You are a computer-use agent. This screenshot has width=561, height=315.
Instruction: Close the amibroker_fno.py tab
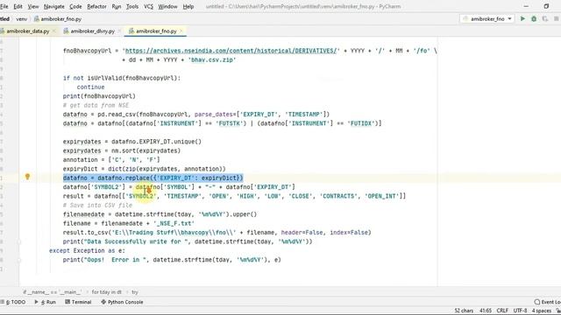click(x=181, y=31)
